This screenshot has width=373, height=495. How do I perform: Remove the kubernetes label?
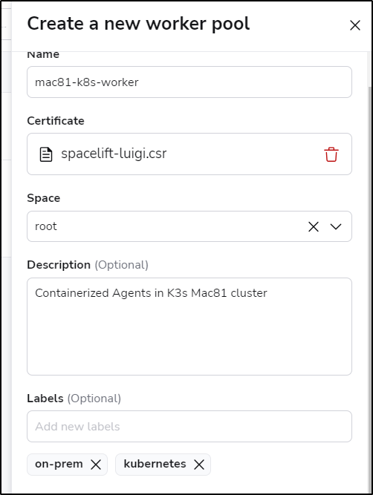(199, 465)
